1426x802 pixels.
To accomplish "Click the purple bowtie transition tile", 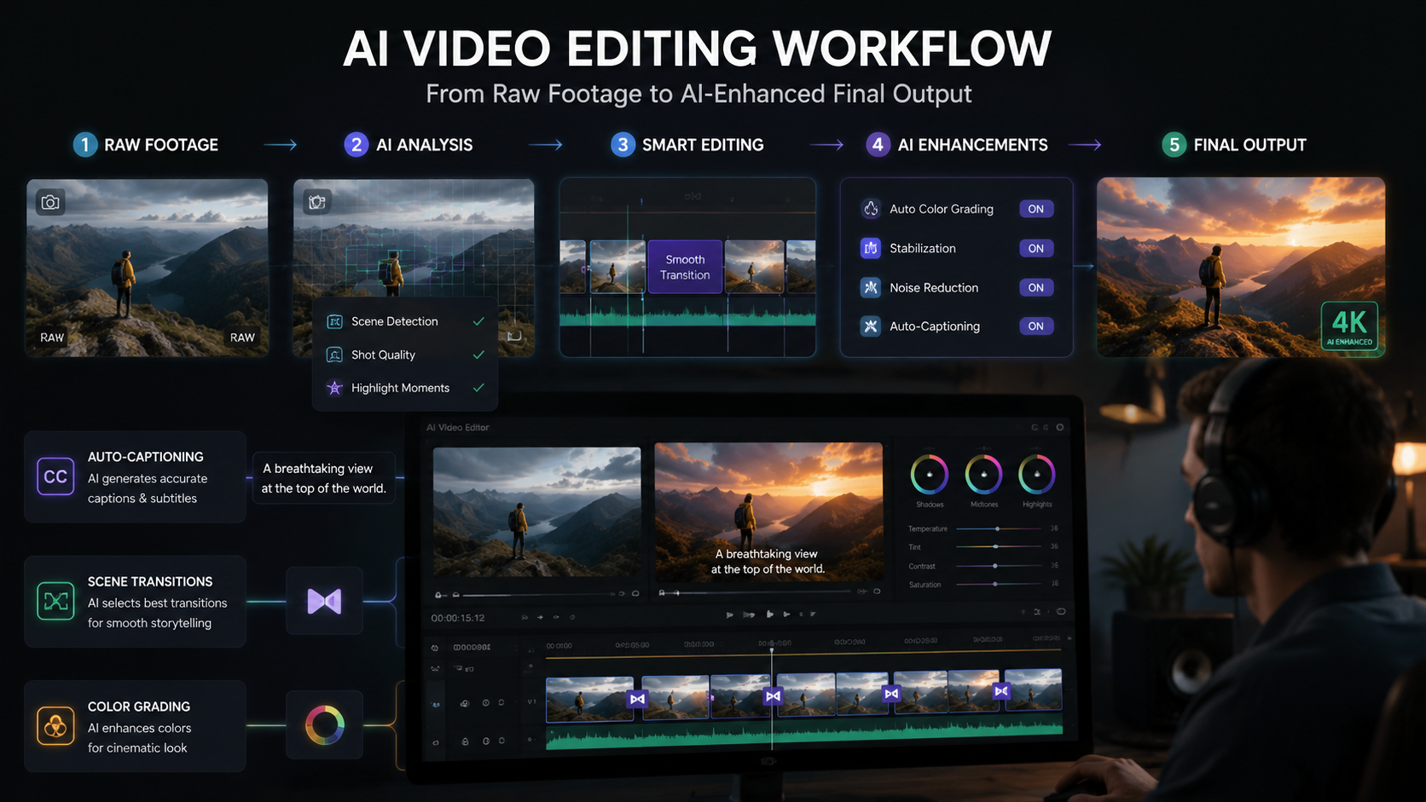I will point(324,601).
